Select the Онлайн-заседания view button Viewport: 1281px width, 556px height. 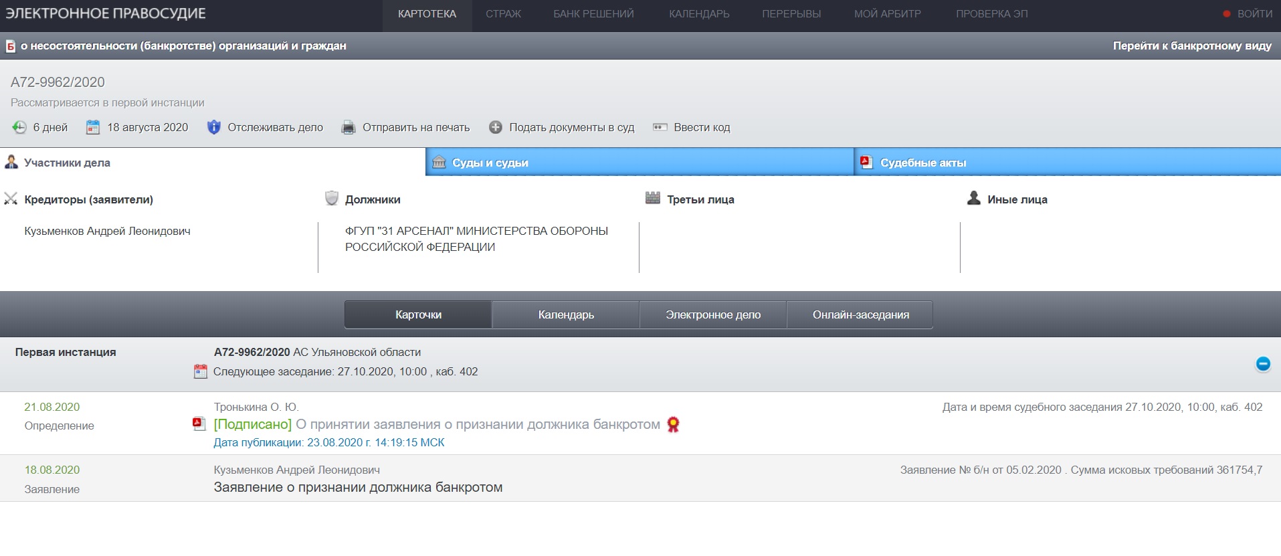[860, 314]
